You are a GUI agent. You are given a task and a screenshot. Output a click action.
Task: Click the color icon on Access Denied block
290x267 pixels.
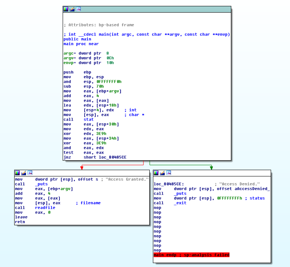click(156, 173)
